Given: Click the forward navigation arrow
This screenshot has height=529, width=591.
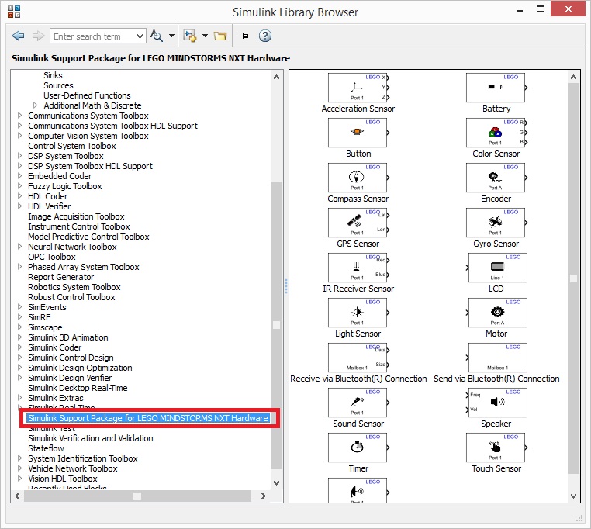Looking at the screenshot, I should pyautogui.click(x=38, y=36).
